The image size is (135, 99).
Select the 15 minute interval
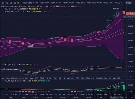pyautogui.click(x=65, y=3)
